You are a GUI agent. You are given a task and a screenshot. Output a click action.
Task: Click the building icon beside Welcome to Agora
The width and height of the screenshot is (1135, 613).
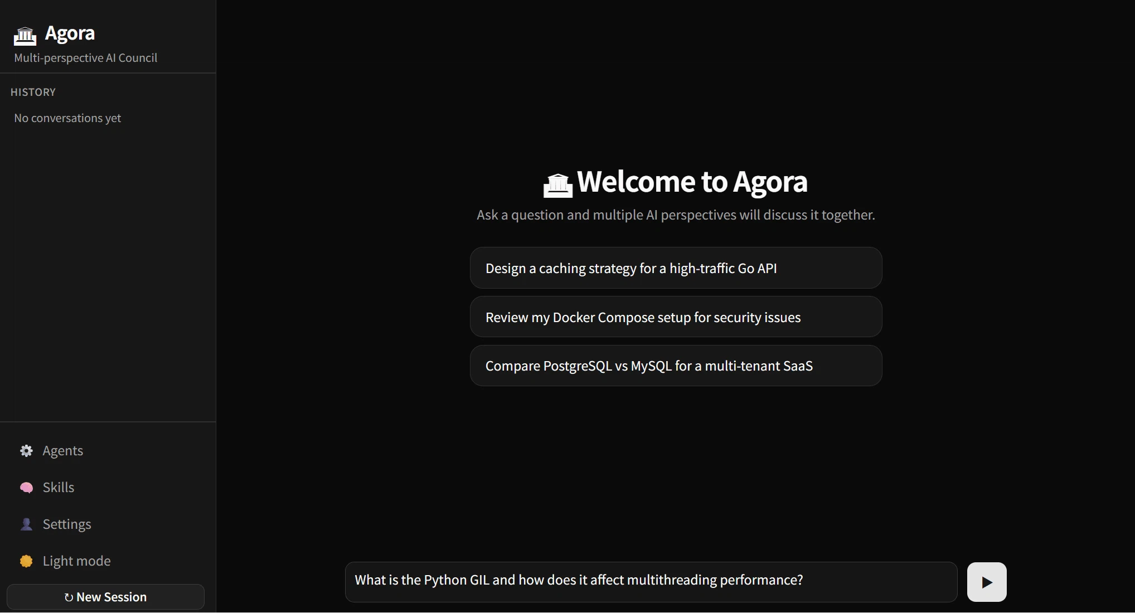coord(557,184)
